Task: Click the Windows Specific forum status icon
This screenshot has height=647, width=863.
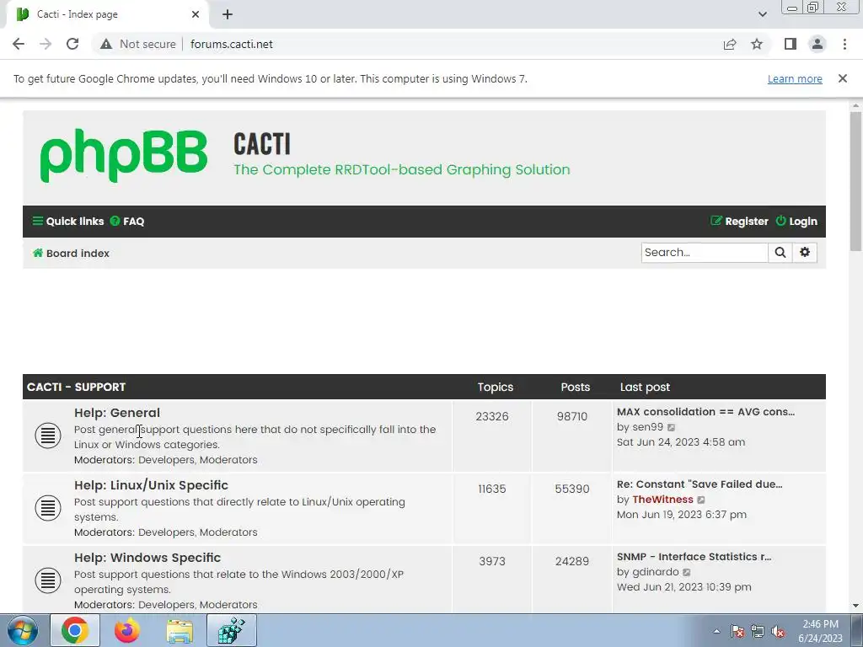Action: (x=48, y=580)
